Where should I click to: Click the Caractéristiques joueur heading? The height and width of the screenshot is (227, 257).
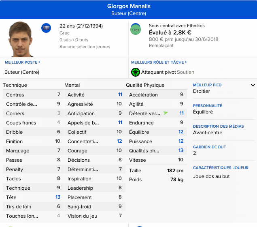221,168
